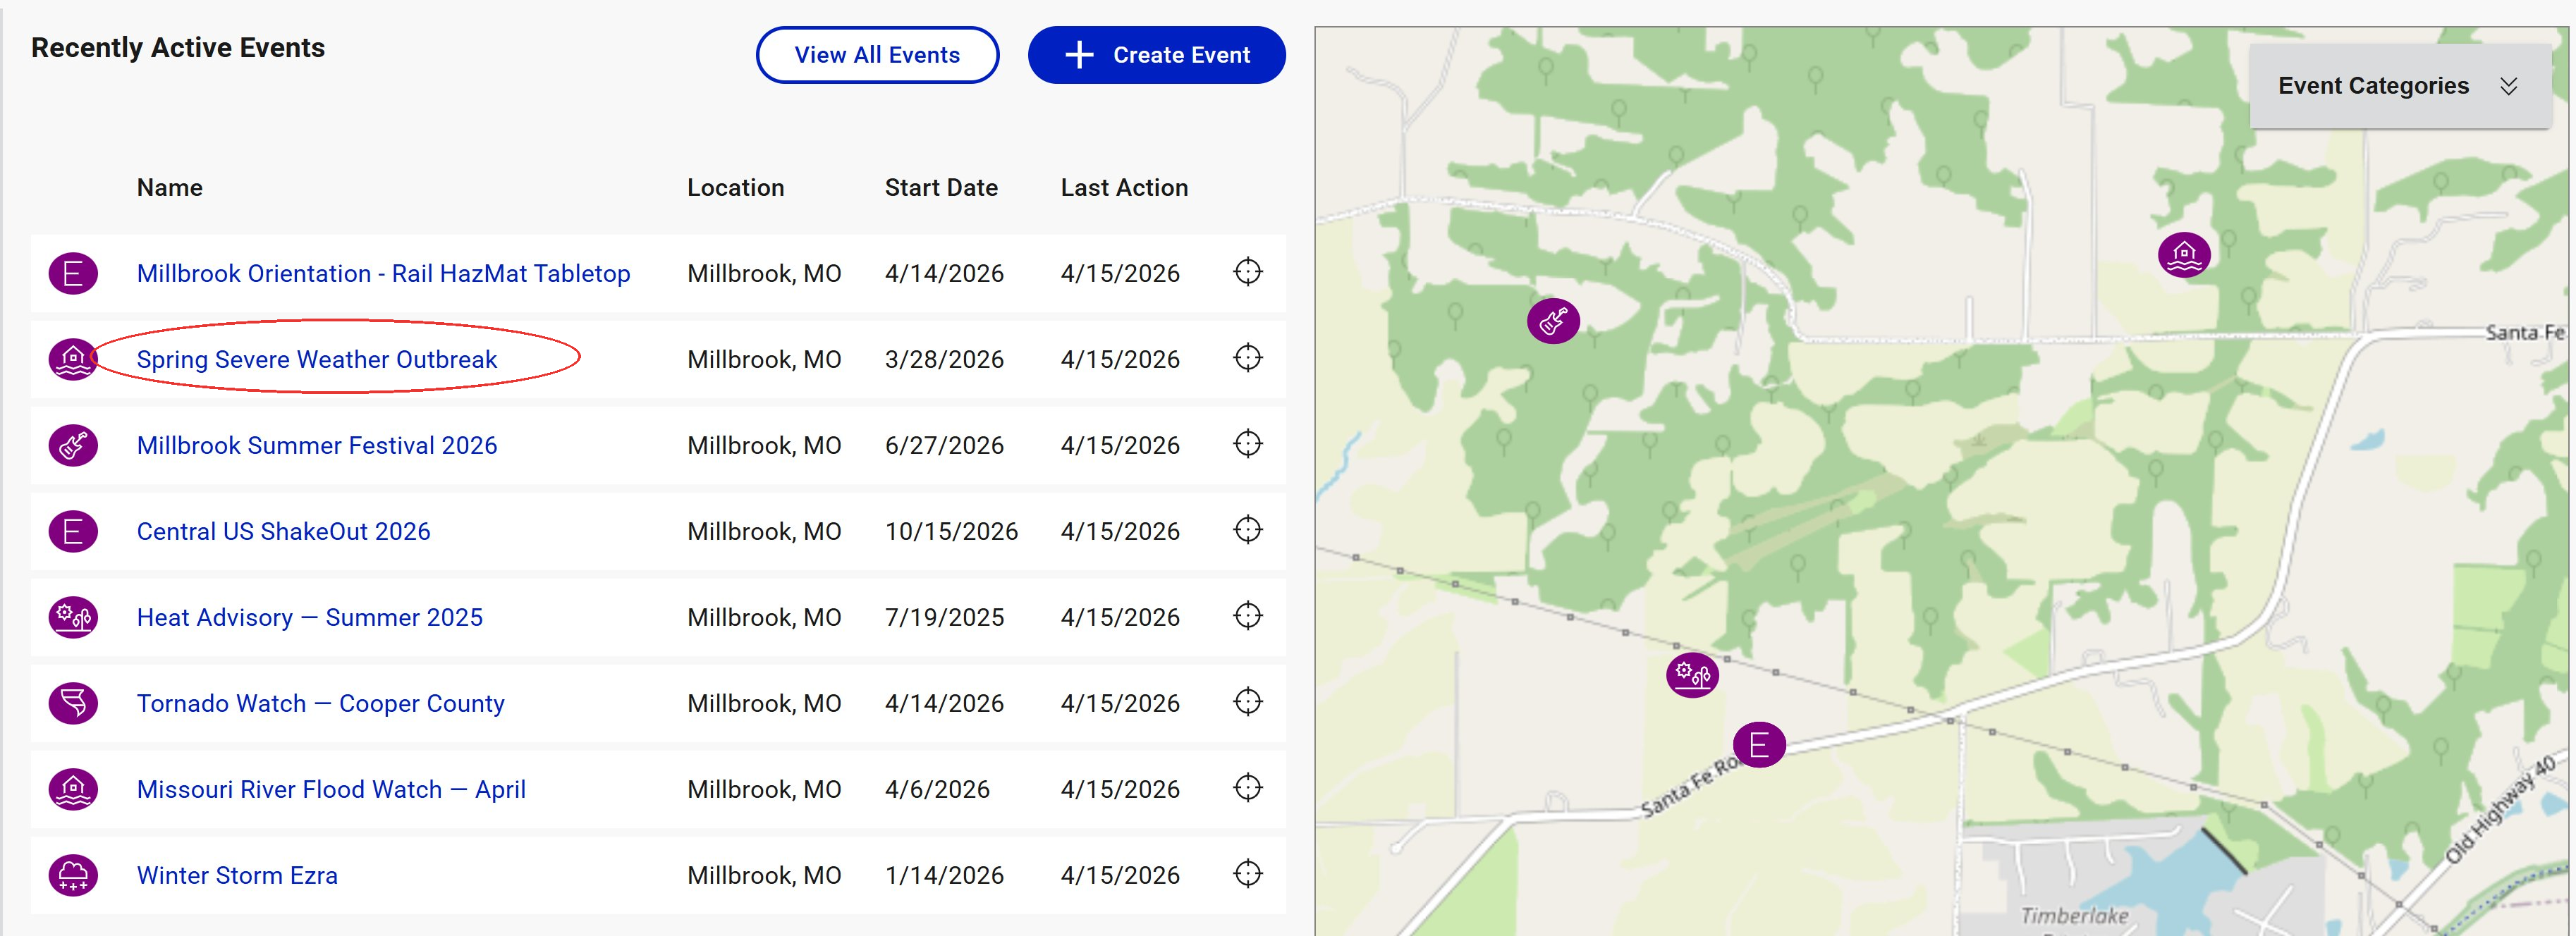The height and width of the screenshot is (936, 2576).
Task: Click the heat advisory icon beside Heat Advisory — Summer 2025
Action: coord(73,617)
